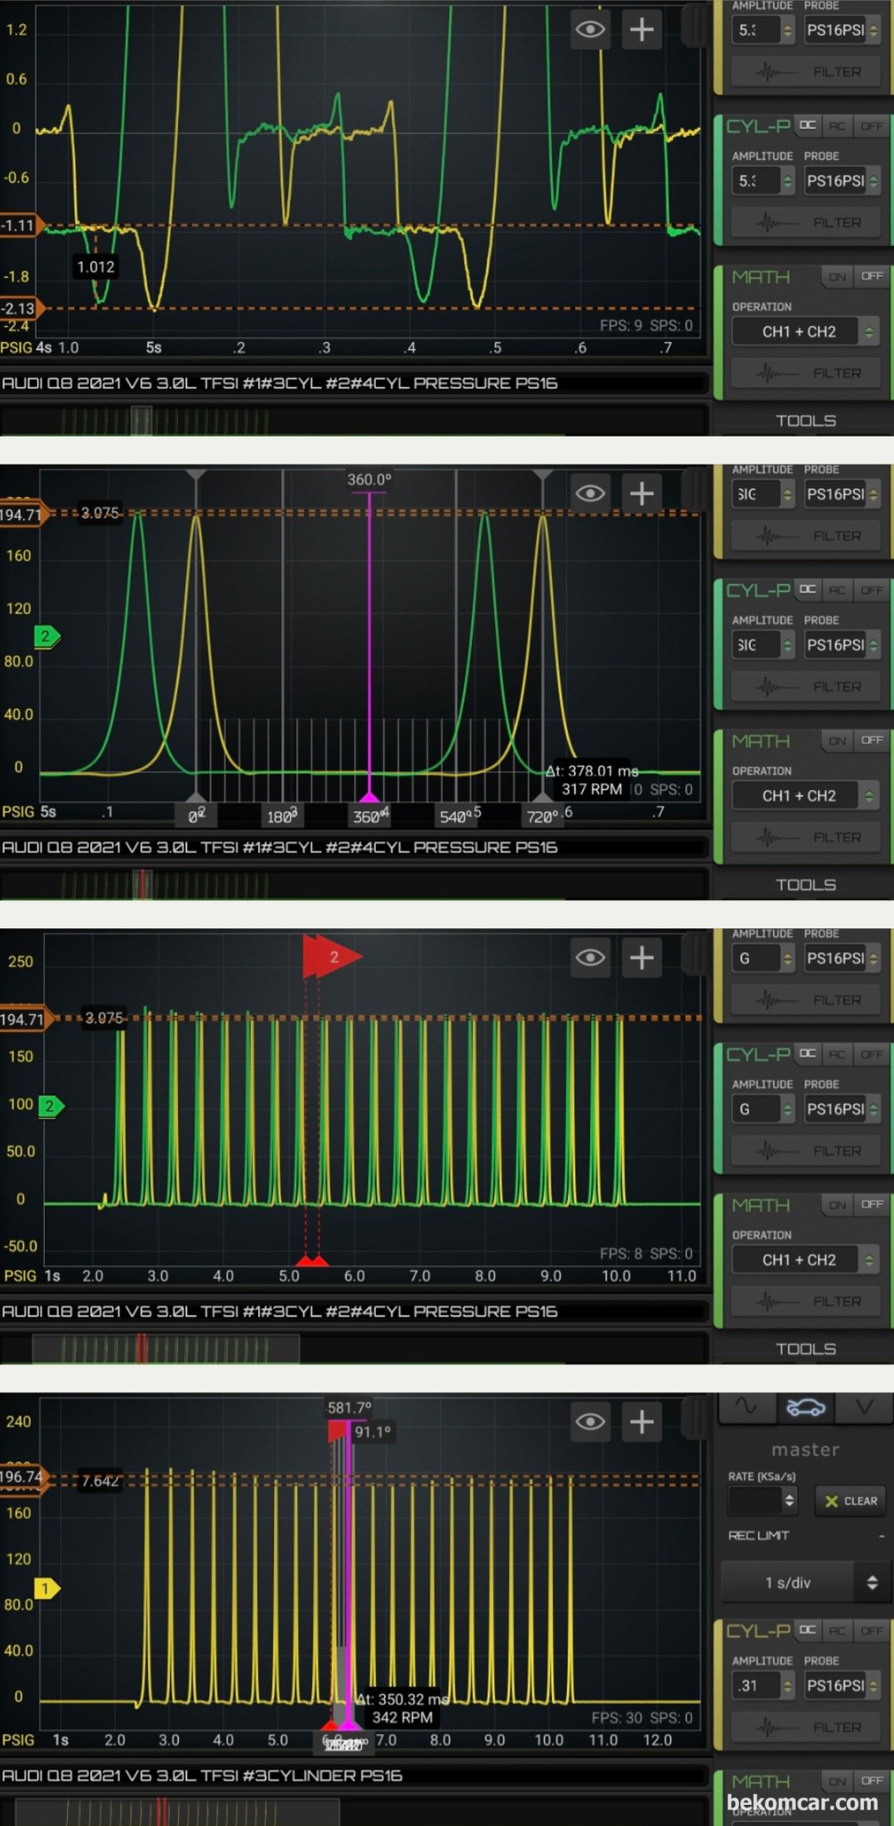Open the car icon automotive tab
Image resolution: width=894 pixels, height=1826 pixels.
tap(805, 1407)
